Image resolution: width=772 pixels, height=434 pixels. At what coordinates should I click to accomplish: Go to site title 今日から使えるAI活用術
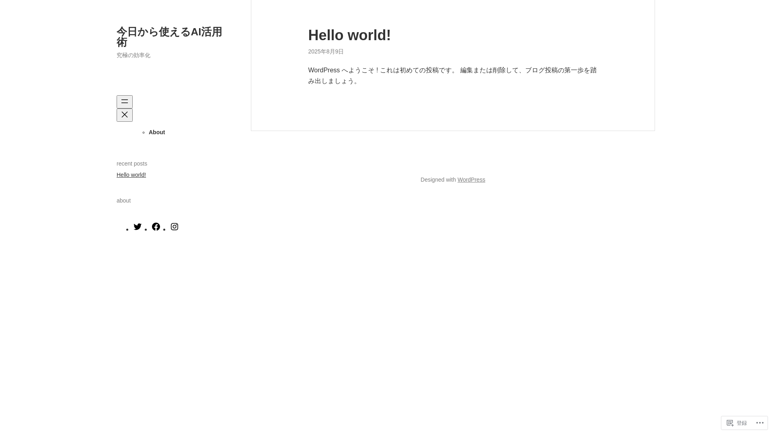(x=169, y=37)
